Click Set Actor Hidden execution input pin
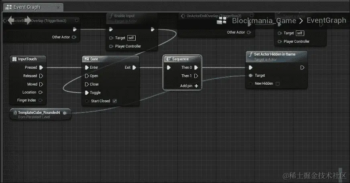Screen dimensions: 350x183 coord(250,68)
